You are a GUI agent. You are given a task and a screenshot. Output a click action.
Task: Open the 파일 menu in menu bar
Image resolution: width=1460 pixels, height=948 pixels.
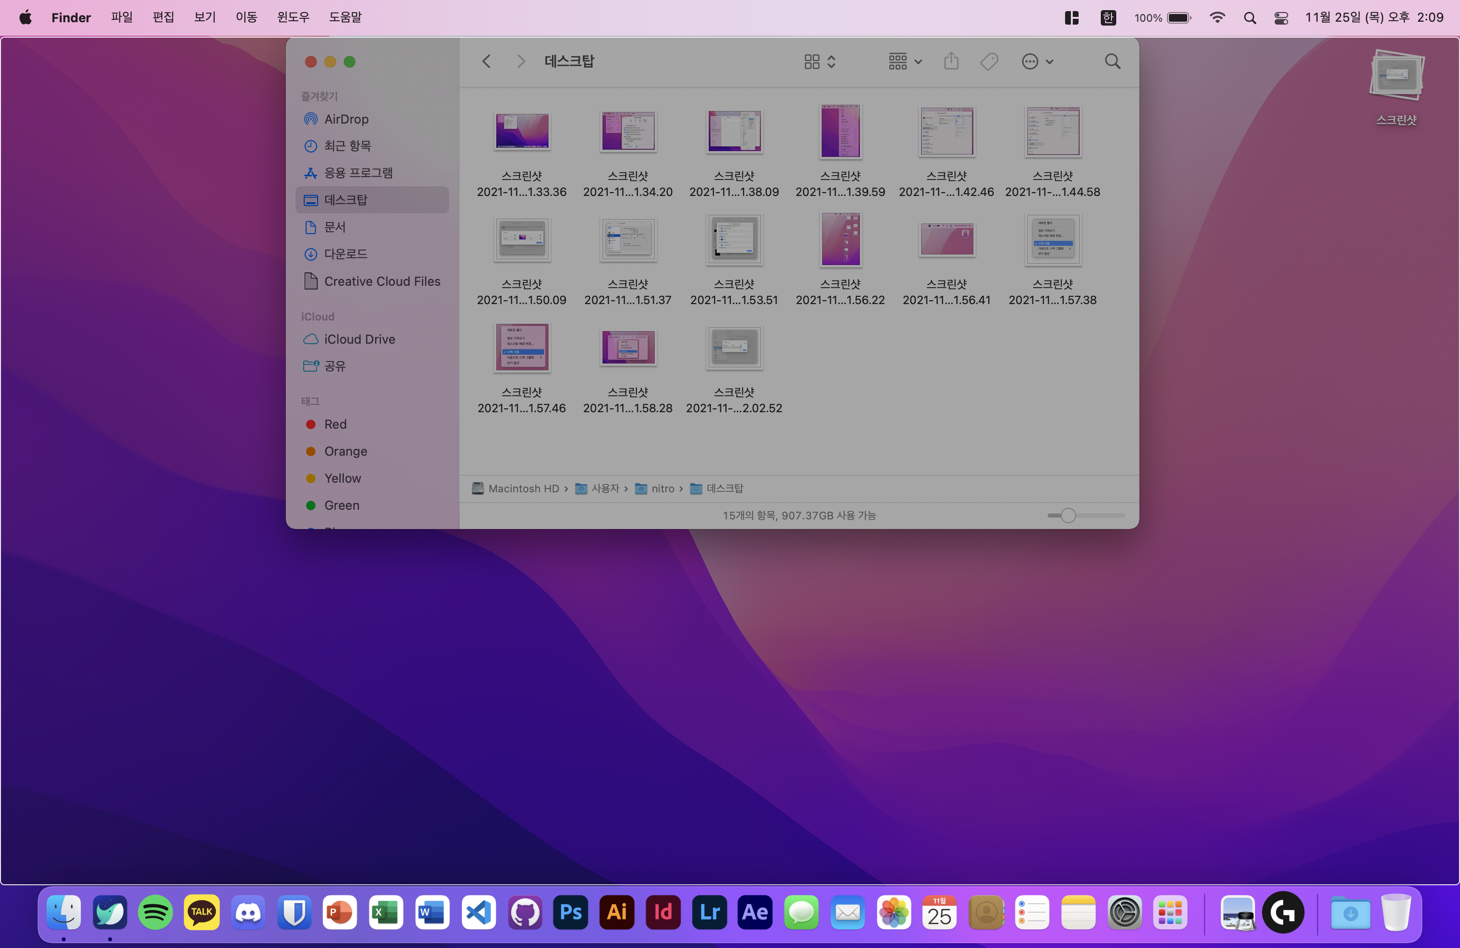(x=122, y=17)
